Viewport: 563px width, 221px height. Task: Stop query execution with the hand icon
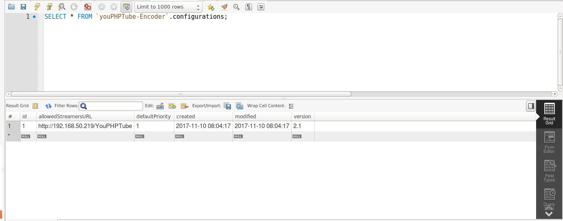[74, 7]
